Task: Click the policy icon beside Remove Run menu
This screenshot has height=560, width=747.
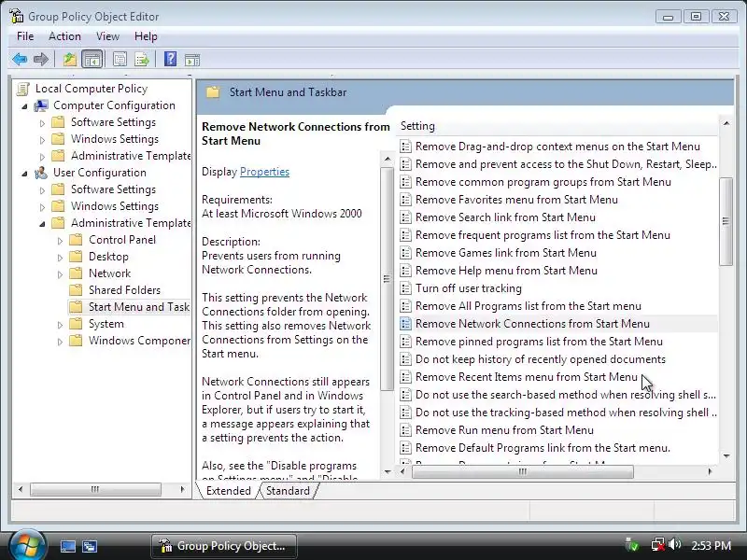Action: 405,430
